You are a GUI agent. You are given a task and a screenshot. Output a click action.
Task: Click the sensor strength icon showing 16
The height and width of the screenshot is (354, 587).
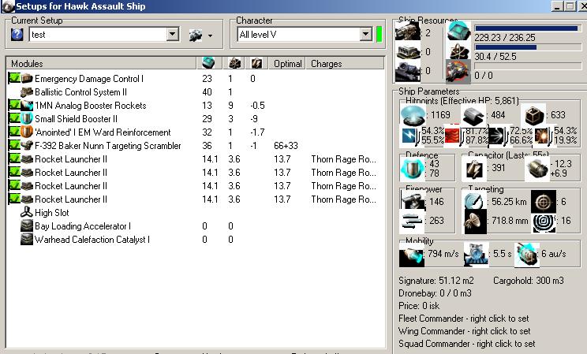click(544, 222)
